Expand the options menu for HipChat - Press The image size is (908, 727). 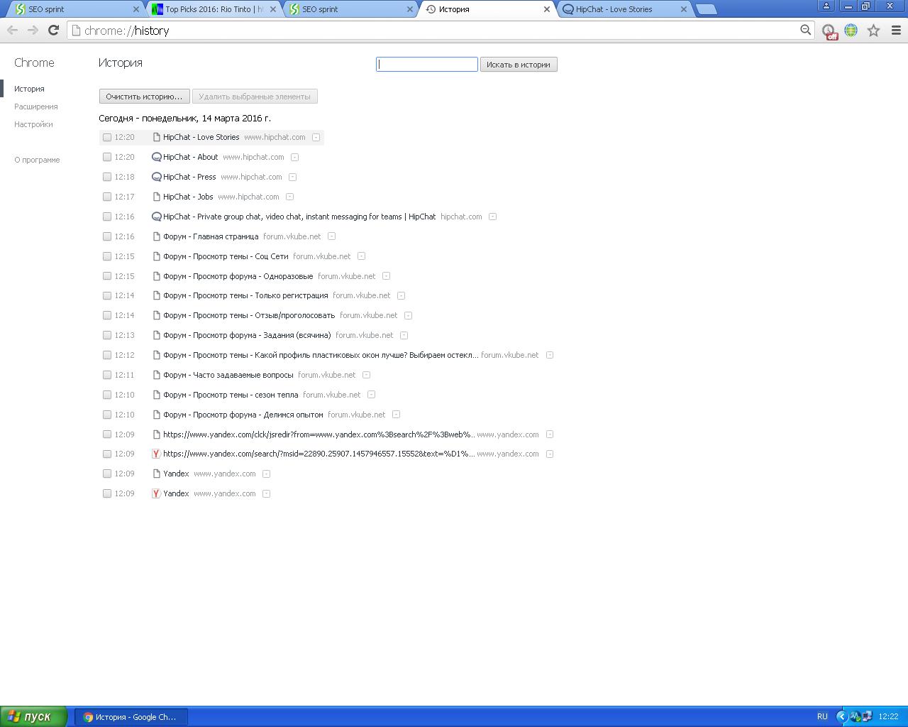click(x=293, y=177)
